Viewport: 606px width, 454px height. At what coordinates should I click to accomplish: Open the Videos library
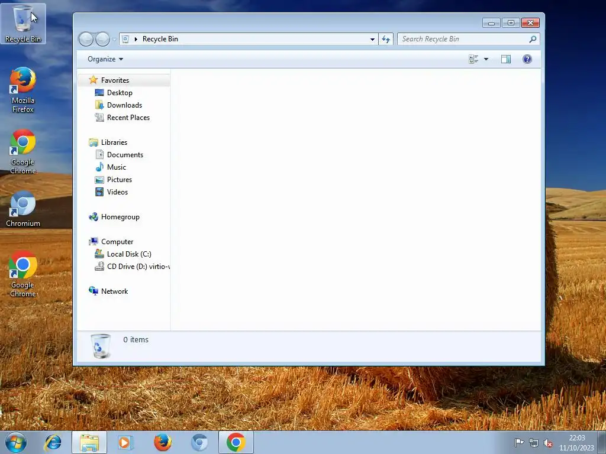click(117, 192)
